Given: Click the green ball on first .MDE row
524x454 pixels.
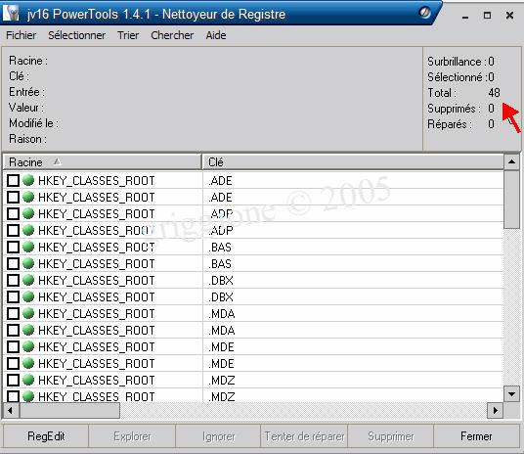Looking at the screenshot, I should pos(28,346).
